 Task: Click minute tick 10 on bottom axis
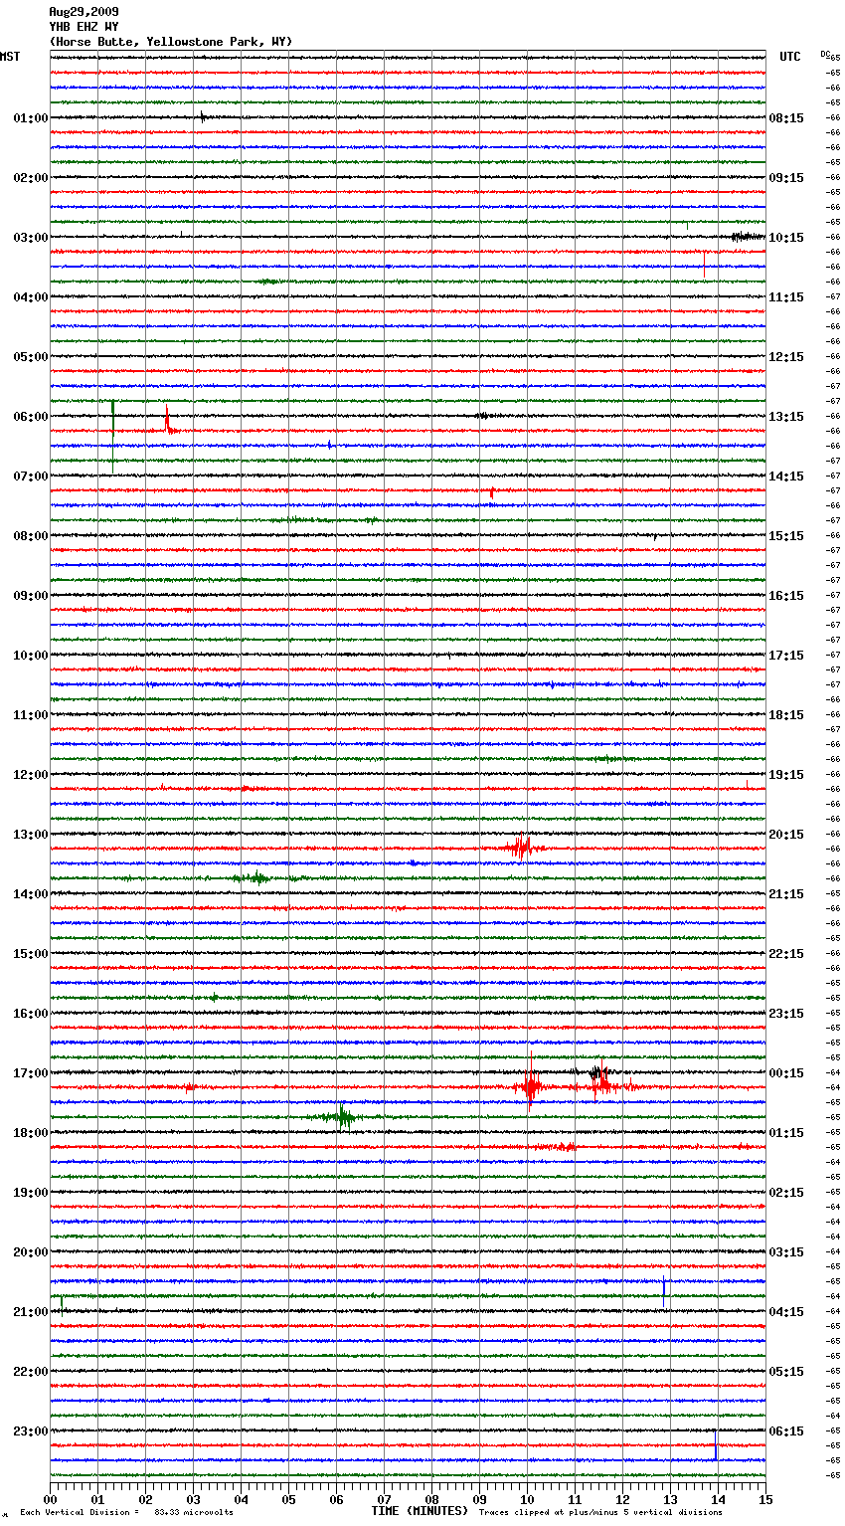[527, 1500]
